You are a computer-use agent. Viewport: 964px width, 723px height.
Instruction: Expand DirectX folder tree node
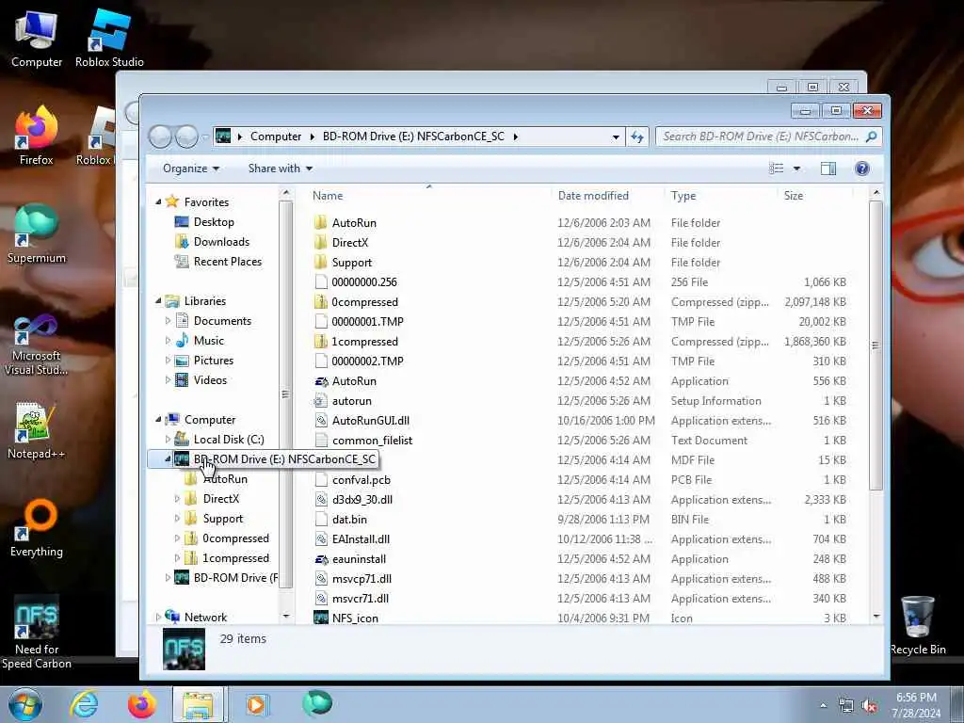tap(177, 499)
